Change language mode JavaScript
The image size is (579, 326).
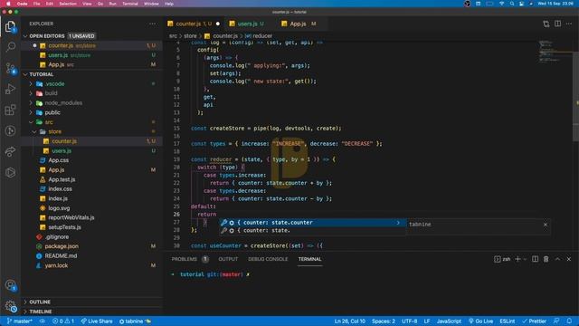449,321
